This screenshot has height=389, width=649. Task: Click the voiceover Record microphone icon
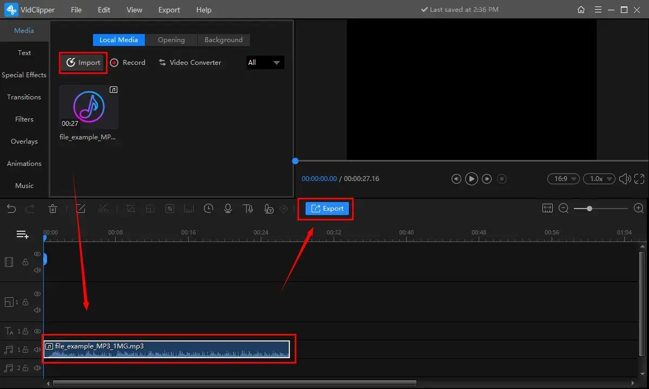pos(228,209)
